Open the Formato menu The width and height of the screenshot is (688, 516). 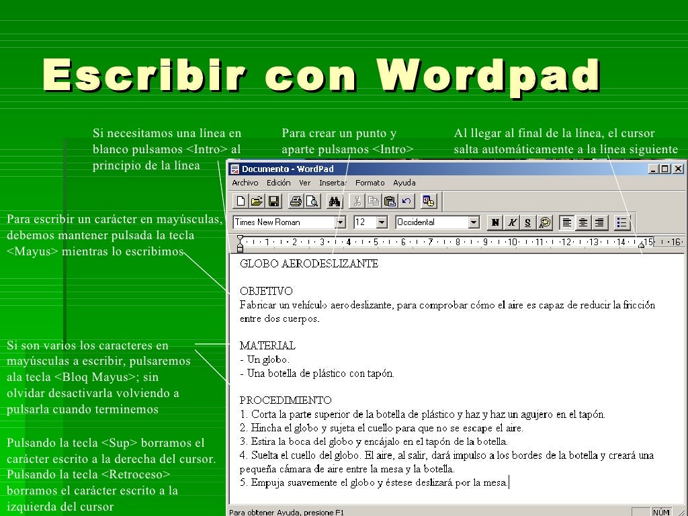click(x=370, y=183)
